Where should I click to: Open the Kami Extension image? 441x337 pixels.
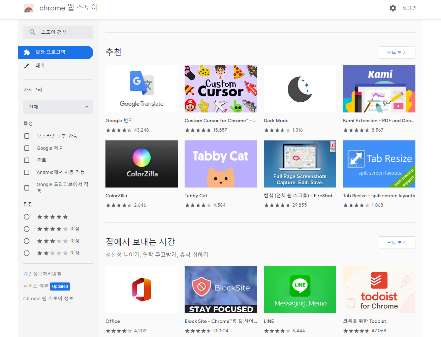click(379, 89)
